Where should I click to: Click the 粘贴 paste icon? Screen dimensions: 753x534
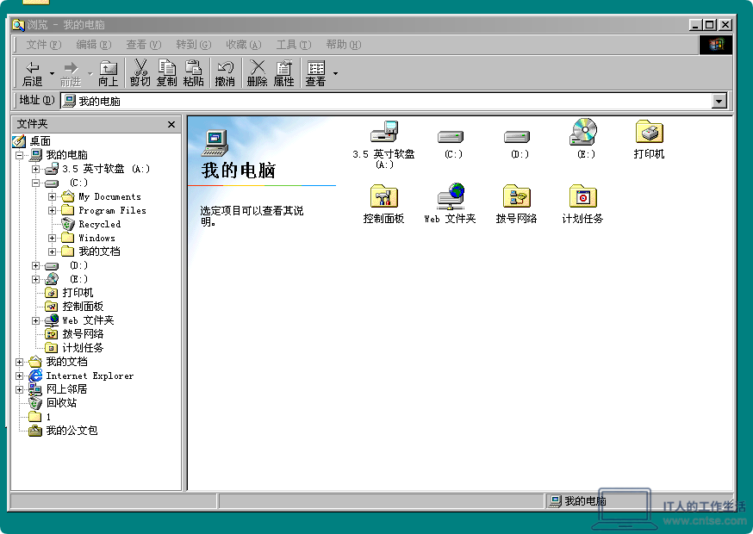click(193, 73)
